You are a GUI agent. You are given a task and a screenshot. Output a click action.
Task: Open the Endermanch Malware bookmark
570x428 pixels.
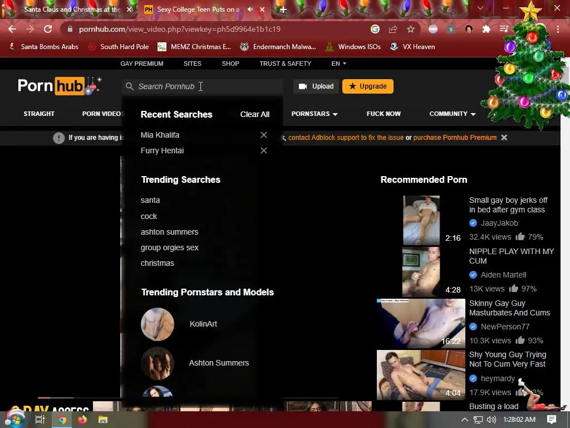pyautogui.click(x=278, y=47)
